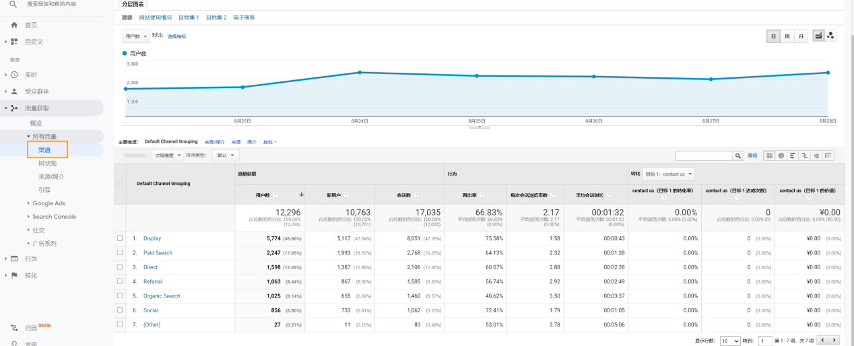The width and height of the screenshot is (854, 346).
Task: Click the 高级 advanced filter link
Action: pos(752,155)
